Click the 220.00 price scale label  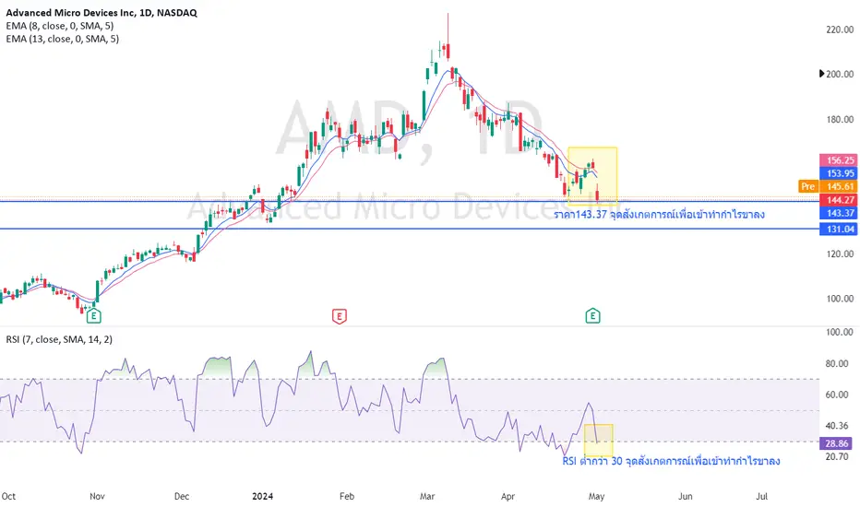tap(840, 29)
